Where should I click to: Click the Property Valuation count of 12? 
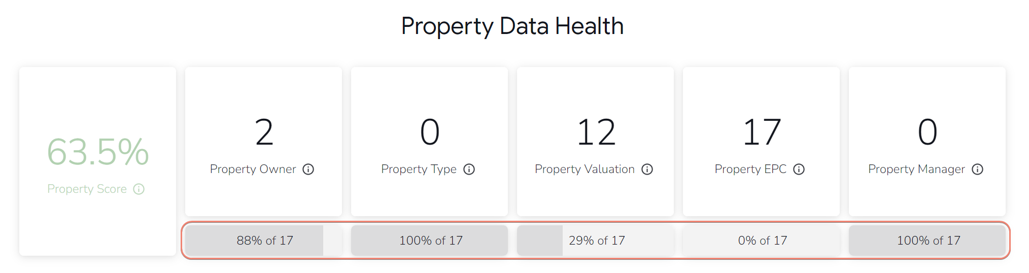pos(596,132)
